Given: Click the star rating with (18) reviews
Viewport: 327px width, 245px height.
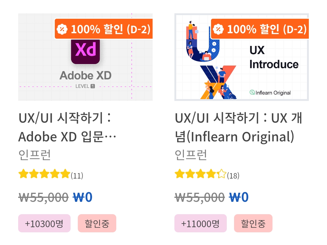Looking at the screenshot, I should [x=207, y=174].
